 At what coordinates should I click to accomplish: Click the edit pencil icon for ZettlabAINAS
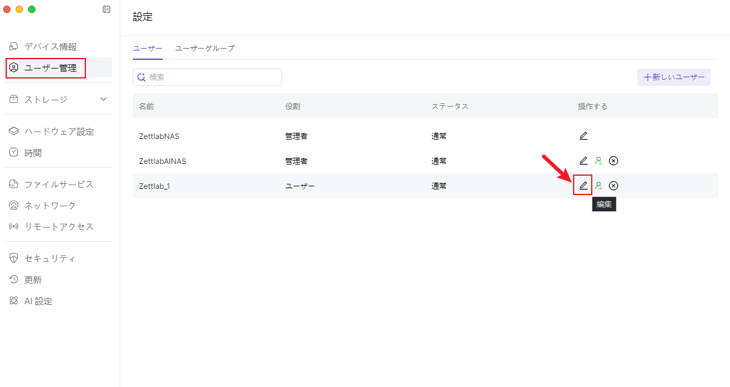[x=583, y=161]
